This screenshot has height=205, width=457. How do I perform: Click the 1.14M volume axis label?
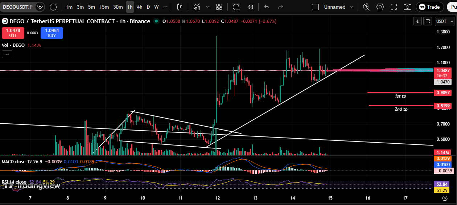443,153
